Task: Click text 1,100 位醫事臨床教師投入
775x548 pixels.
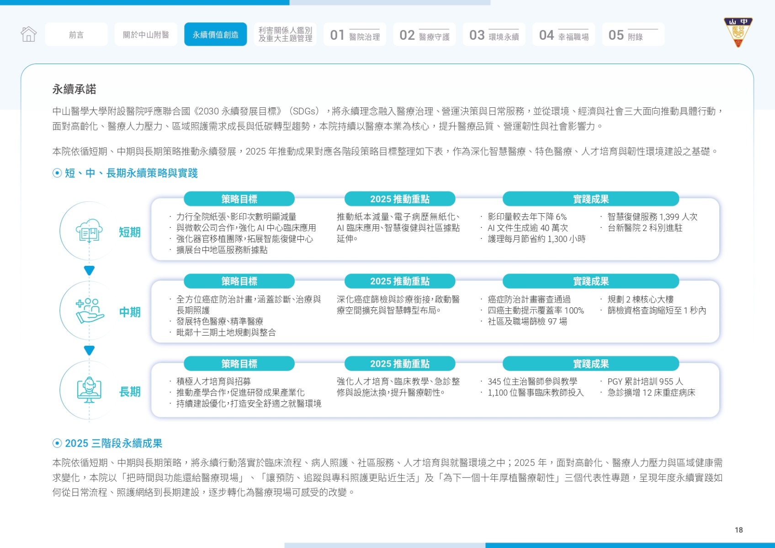Action: coord(536,393)
